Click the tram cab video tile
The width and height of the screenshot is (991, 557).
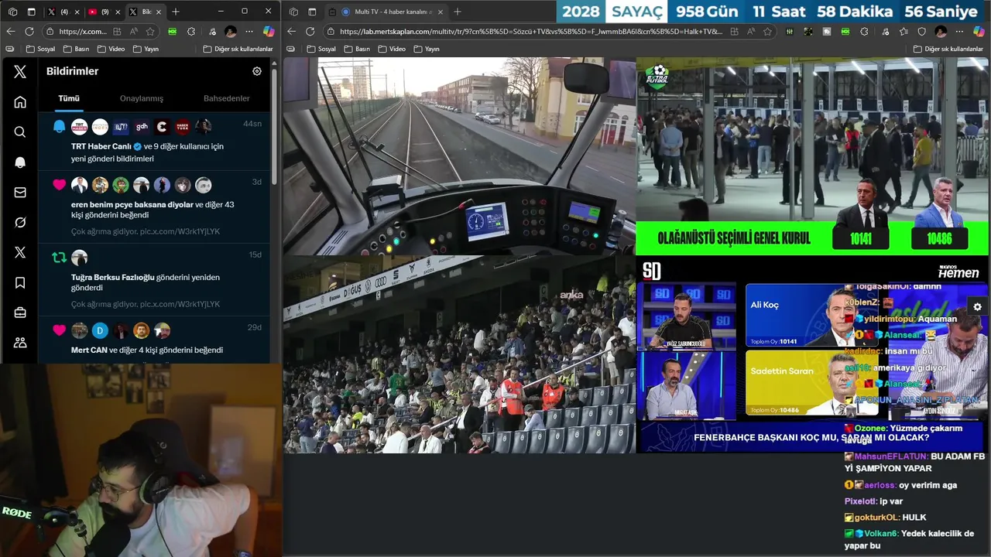pyautogui.click(x=459, y=156)
